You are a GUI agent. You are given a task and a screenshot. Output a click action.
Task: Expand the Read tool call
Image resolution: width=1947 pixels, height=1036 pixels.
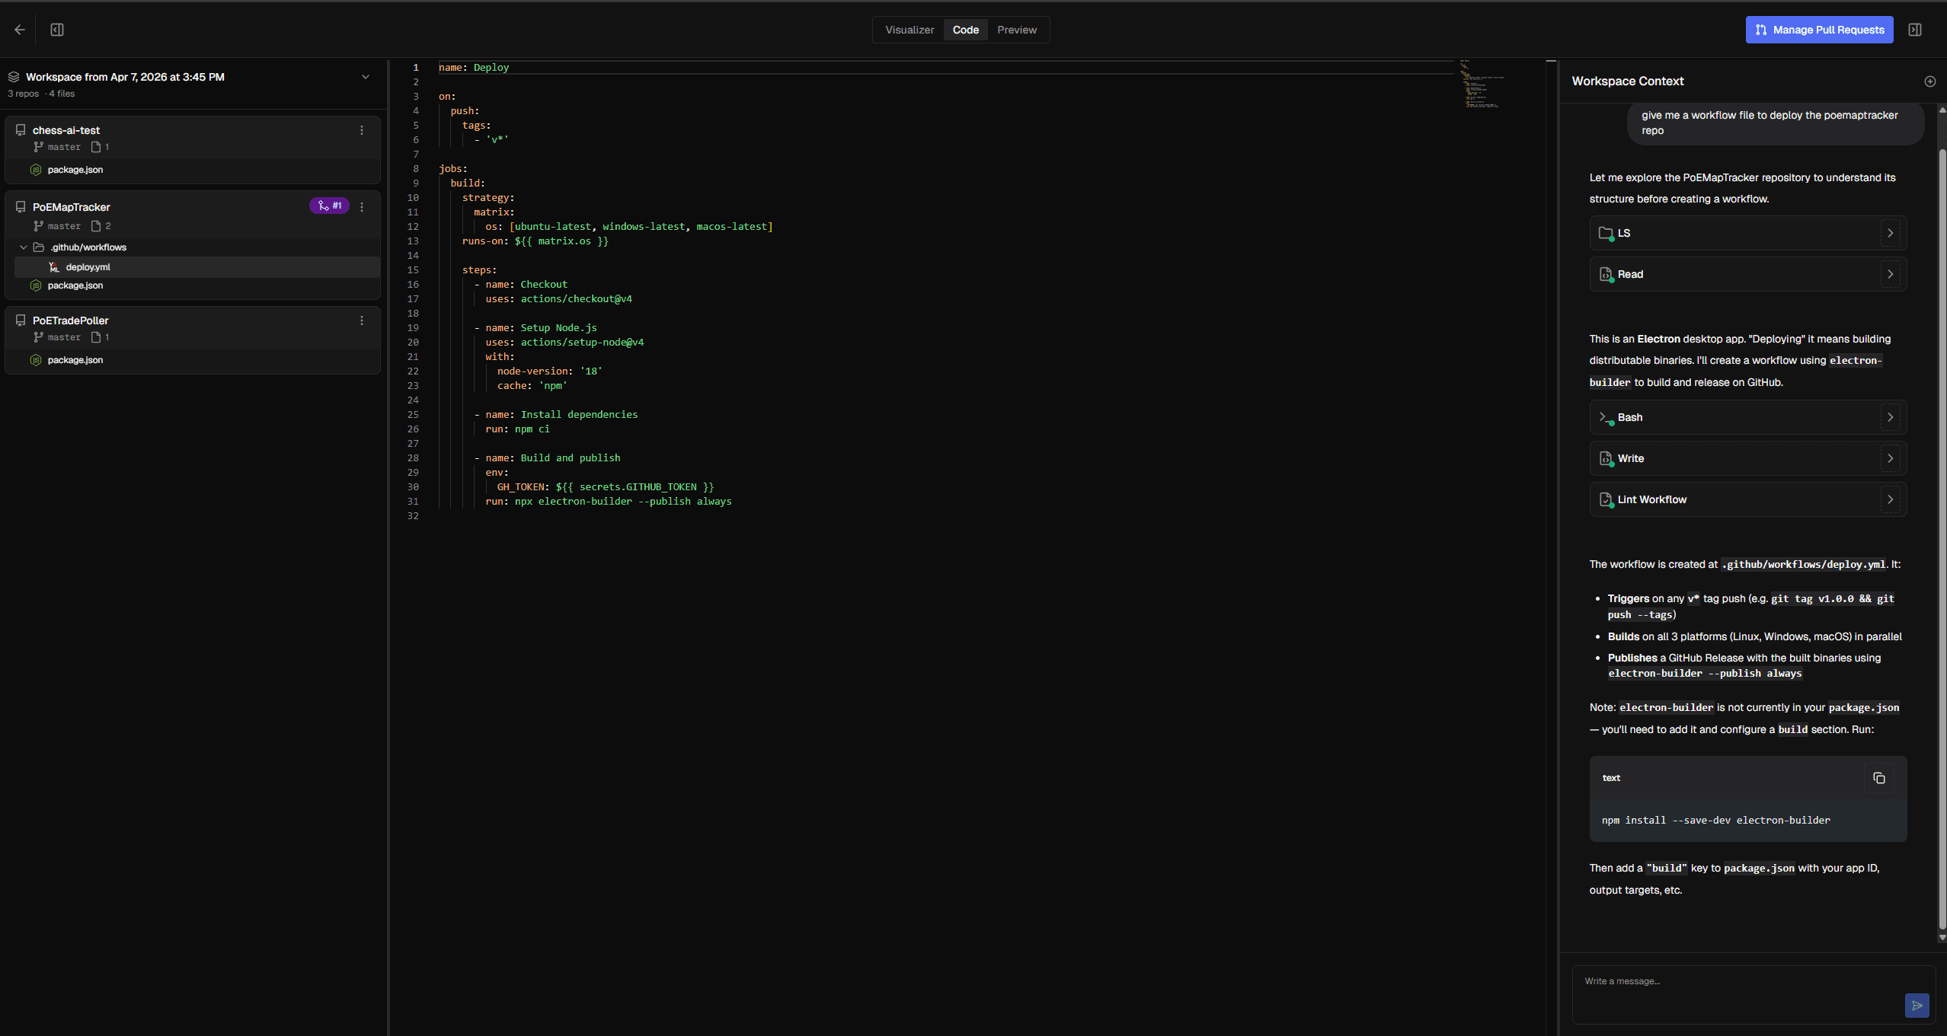point(1890,274)
